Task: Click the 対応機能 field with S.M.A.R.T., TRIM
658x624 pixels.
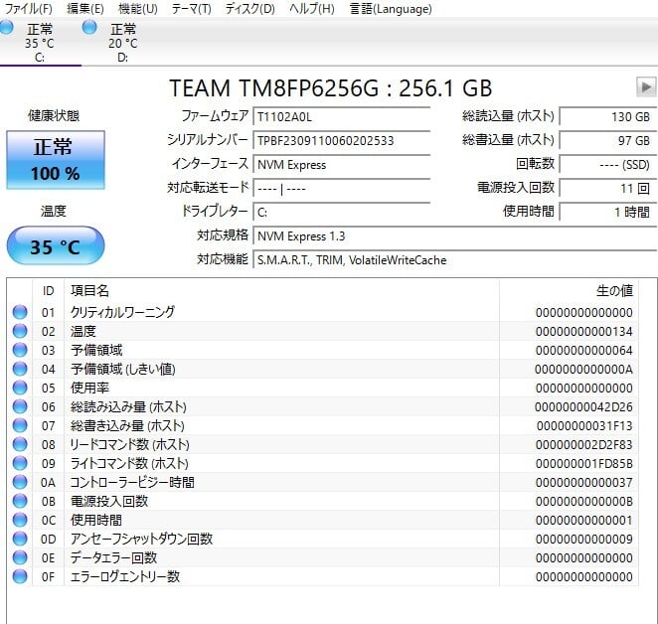Action: tap(455, 260)
